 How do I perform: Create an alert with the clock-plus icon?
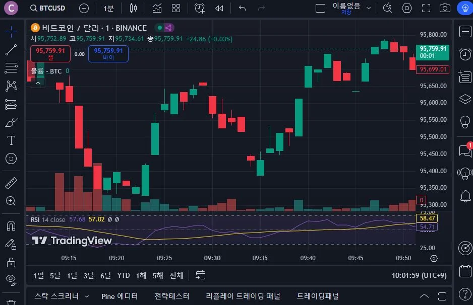coord(199,8)
